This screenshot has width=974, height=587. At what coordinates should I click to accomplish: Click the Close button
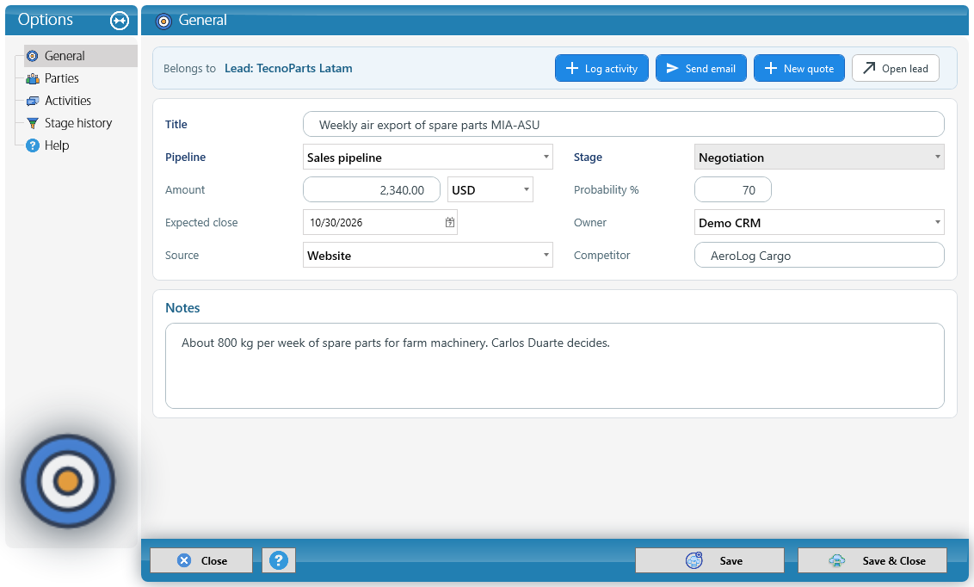201,560
